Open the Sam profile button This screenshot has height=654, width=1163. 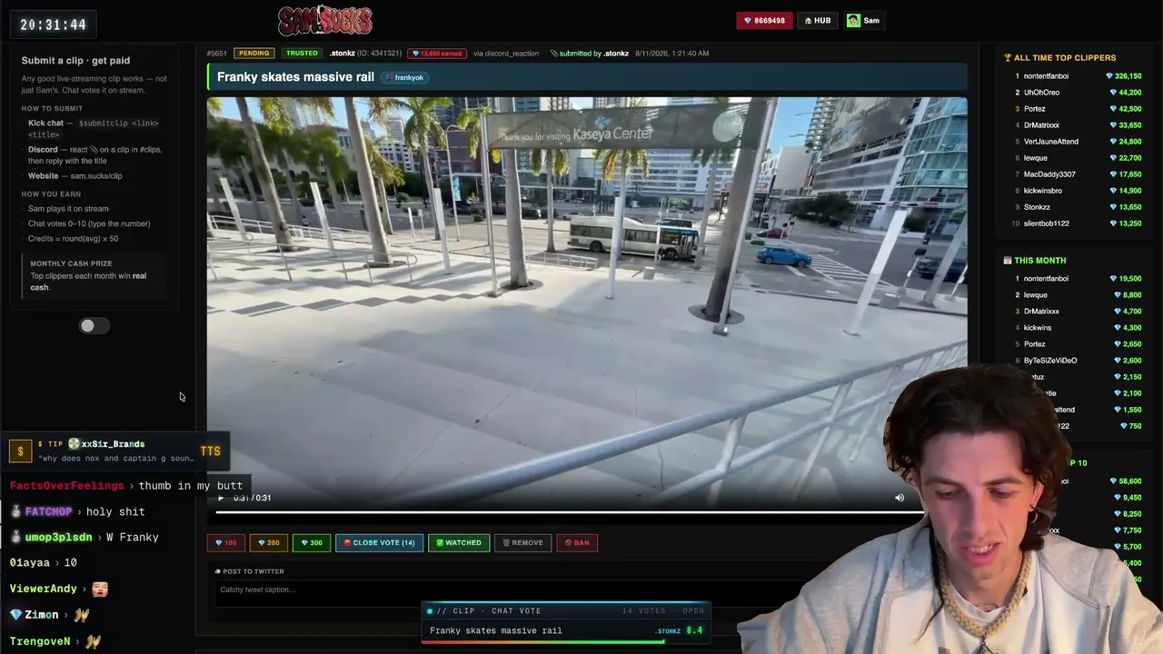863,21
